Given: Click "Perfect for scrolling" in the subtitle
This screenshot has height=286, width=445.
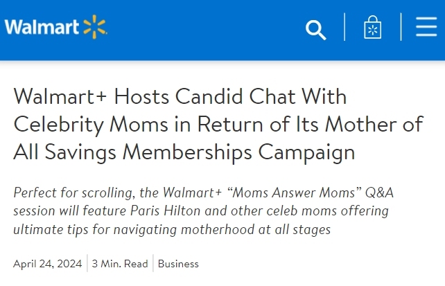Looking at the screenshot, I should (72, 193).
